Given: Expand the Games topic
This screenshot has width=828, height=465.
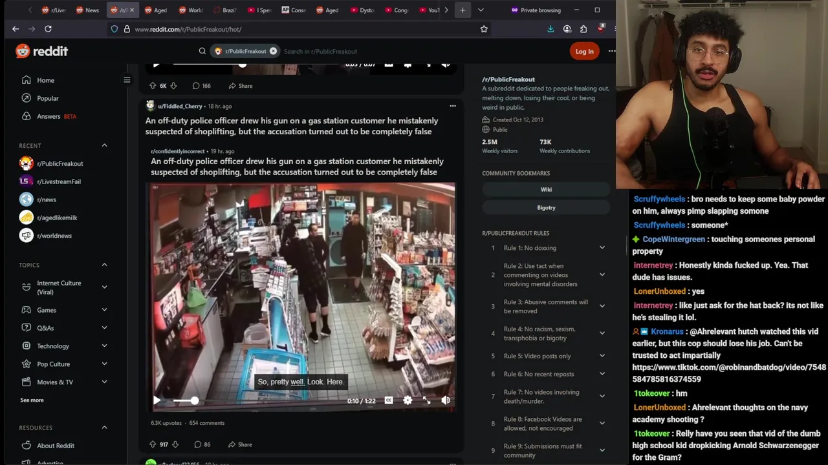Looking at the screenshot, I should (x=104, y=310).
